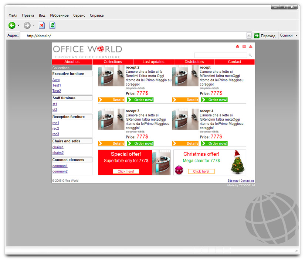The height and width of the screenshot is (261, 305).
Task: Refresh the page with the reload icon
Action: pyautogui.click(x=52, y=25)
